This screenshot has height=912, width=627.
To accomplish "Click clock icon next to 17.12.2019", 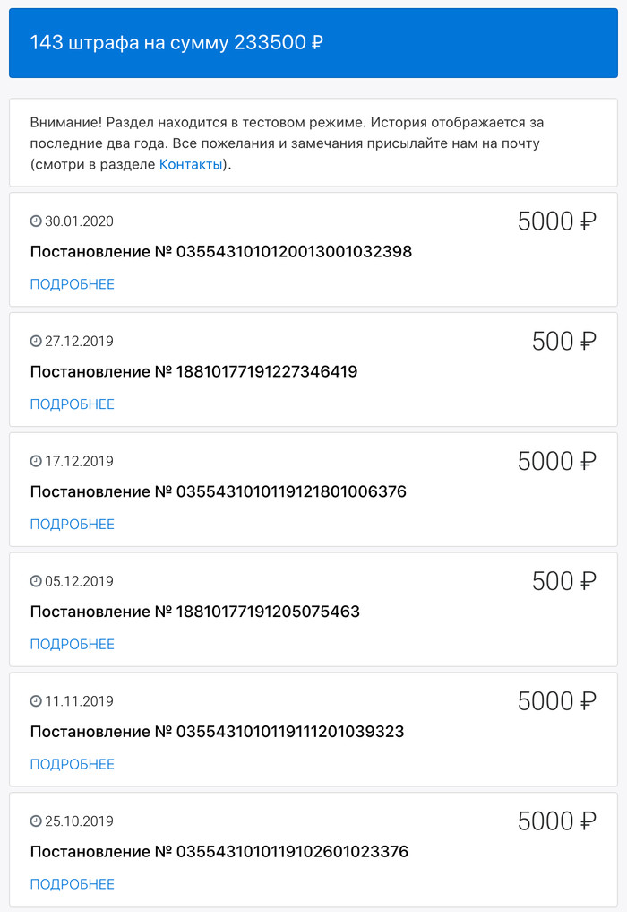I will coord(36,462).
